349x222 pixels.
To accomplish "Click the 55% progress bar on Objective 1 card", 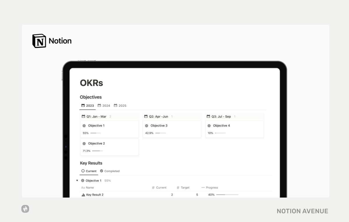I will [x=96, y=133].
